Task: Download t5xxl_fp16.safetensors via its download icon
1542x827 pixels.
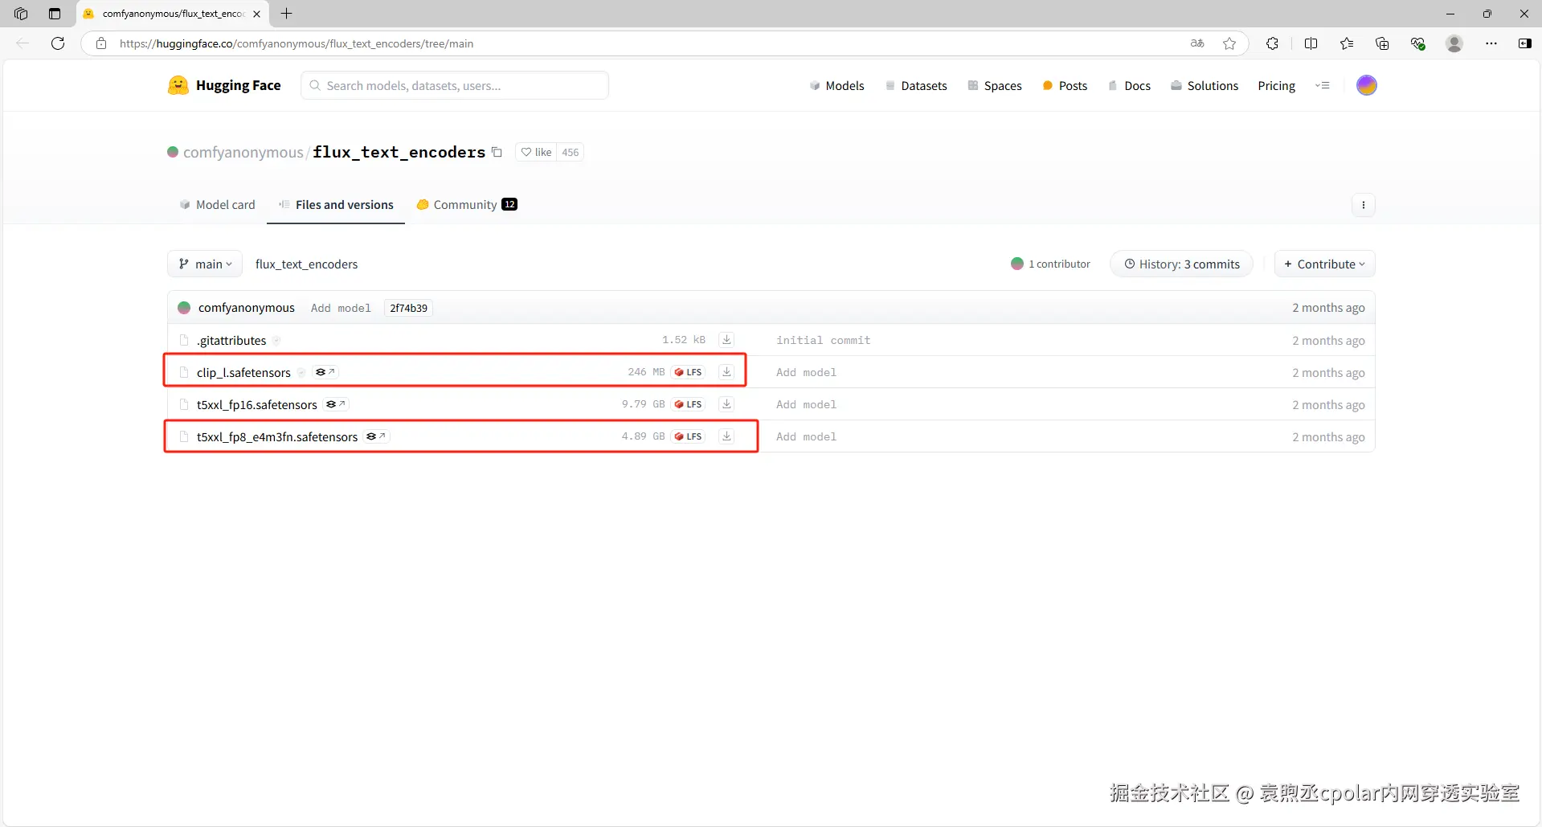Action: click(726, 404)
